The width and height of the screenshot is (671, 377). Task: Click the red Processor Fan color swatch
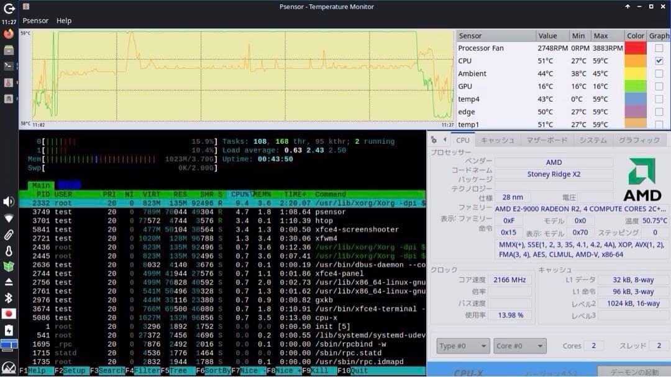click(x=636, y=48)
